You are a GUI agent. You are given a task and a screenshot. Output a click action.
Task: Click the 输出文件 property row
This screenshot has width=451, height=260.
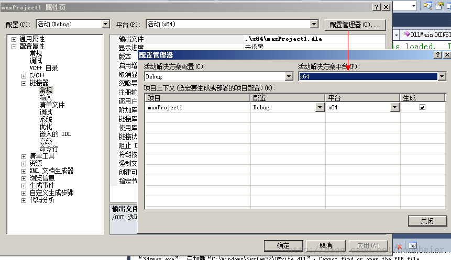pyautogui.click(x=248, y=39)
